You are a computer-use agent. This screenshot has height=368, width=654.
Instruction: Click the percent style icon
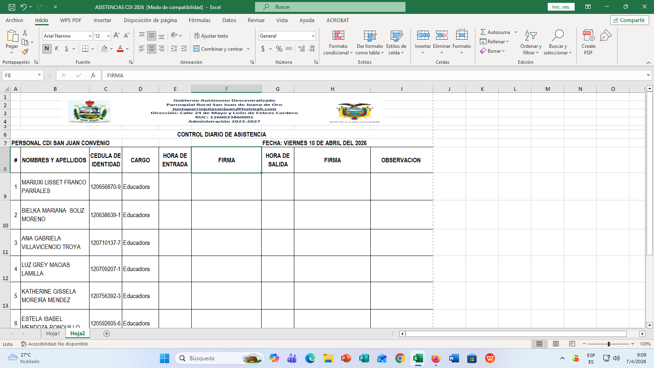click(279, 49)
